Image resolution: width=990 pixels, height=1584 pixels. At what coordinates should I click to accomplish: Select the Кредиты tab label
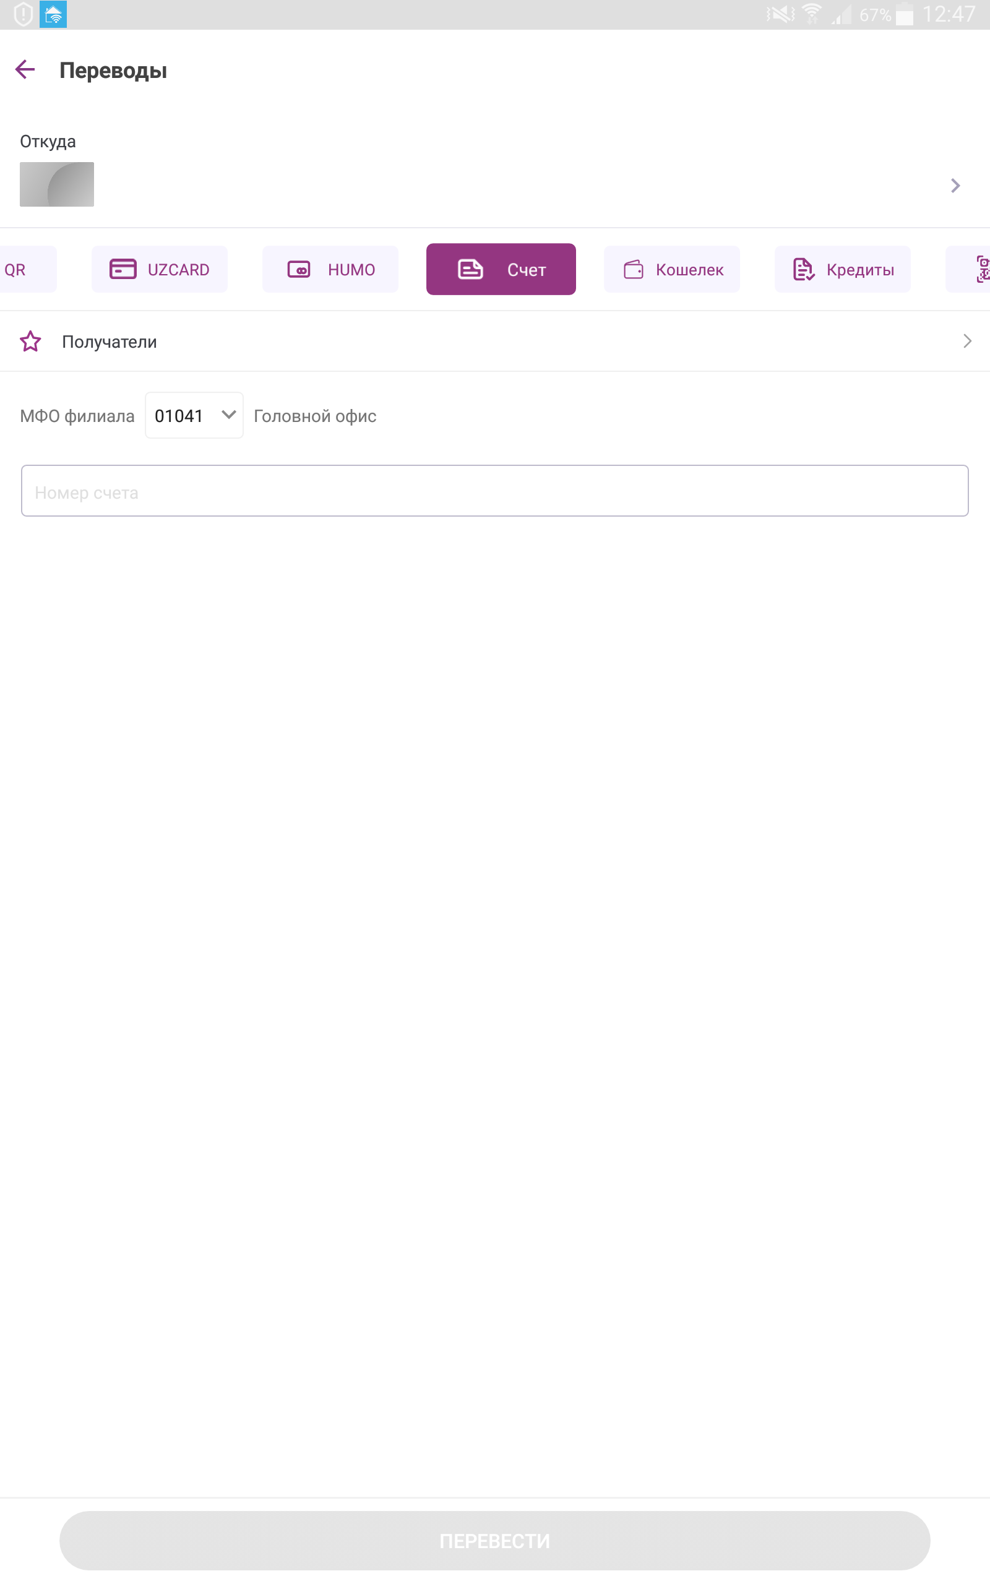point(859,270)
